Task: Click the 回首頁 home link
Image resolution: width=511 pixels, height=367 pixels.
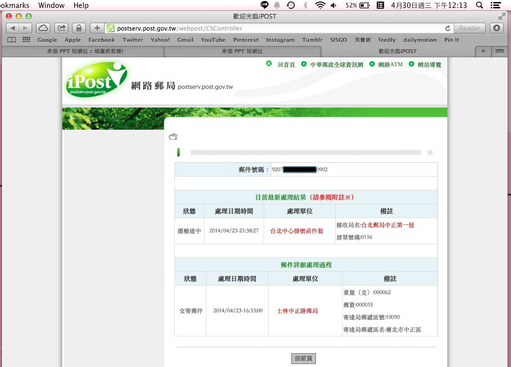Action: tap(286, 65)
